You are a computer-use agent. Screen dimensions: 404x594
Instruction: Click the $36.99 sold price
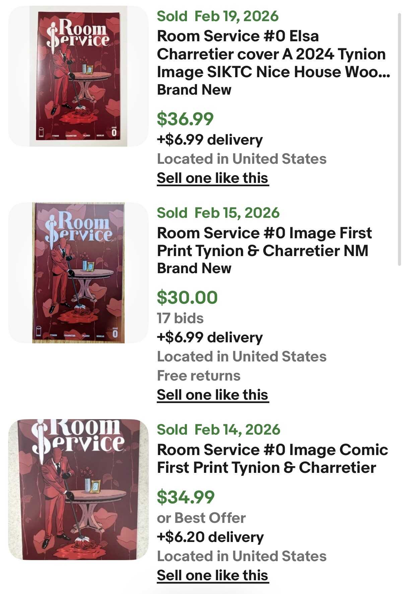(185, 119)
